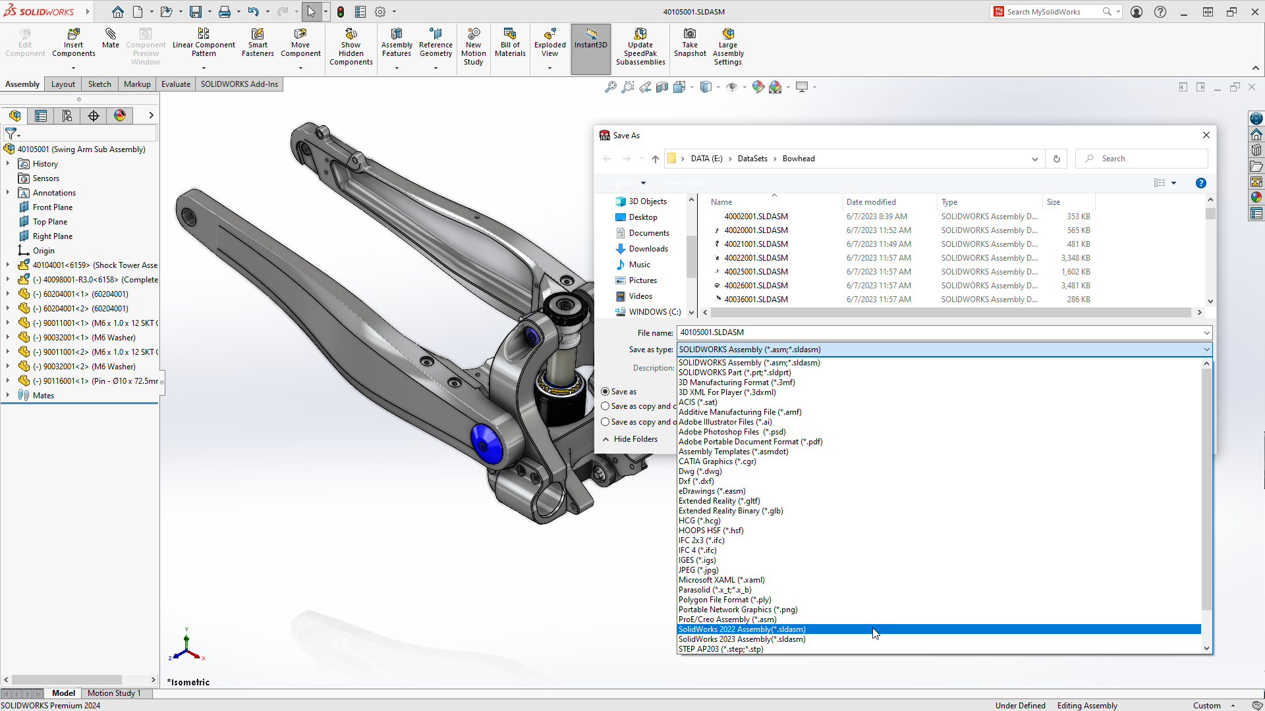Select the Save as radio button
Screen dimensions: 1265x711
[605, 392]
